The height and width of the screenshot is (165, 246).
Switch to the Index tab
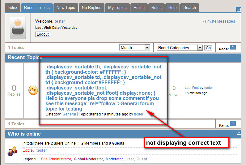pos(12,8)
